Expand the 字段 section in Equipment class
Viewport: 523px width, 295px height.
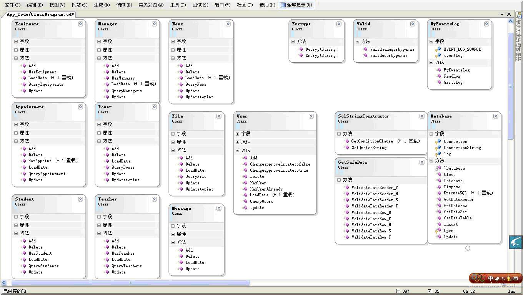pos(16,41)
